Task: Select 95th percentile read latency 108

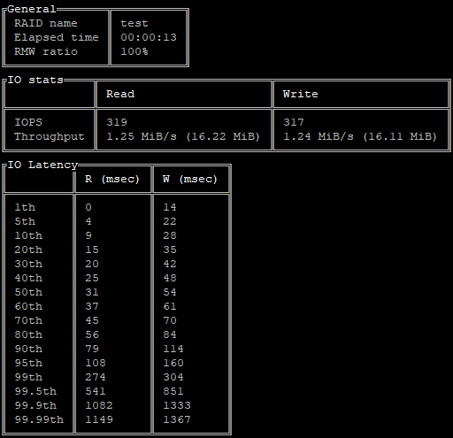Action: [x=96, y=363]
